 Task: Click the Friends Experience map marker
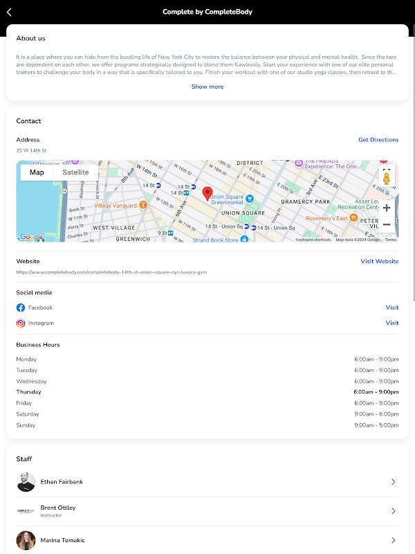coord(299,163)
